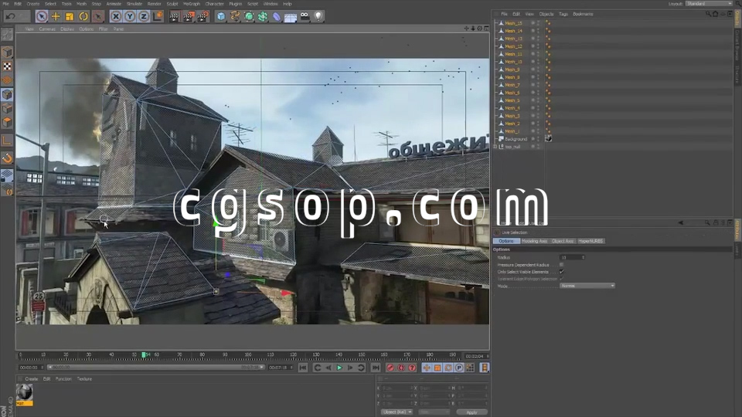Select the Background object
The width and height of the screenshot is (742, 417).
516,139
